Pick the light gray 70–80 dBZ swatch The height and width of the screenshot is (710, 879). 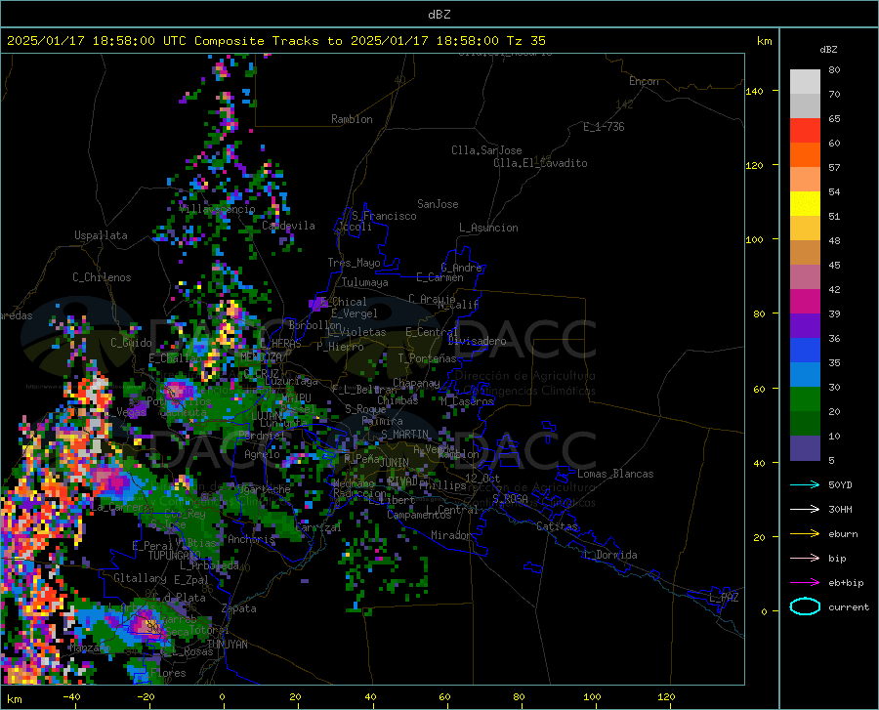(x=805, y=82)
